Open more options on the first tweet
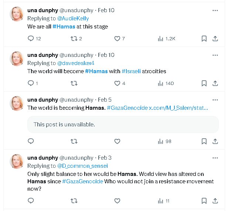 (x=215, y=10)
